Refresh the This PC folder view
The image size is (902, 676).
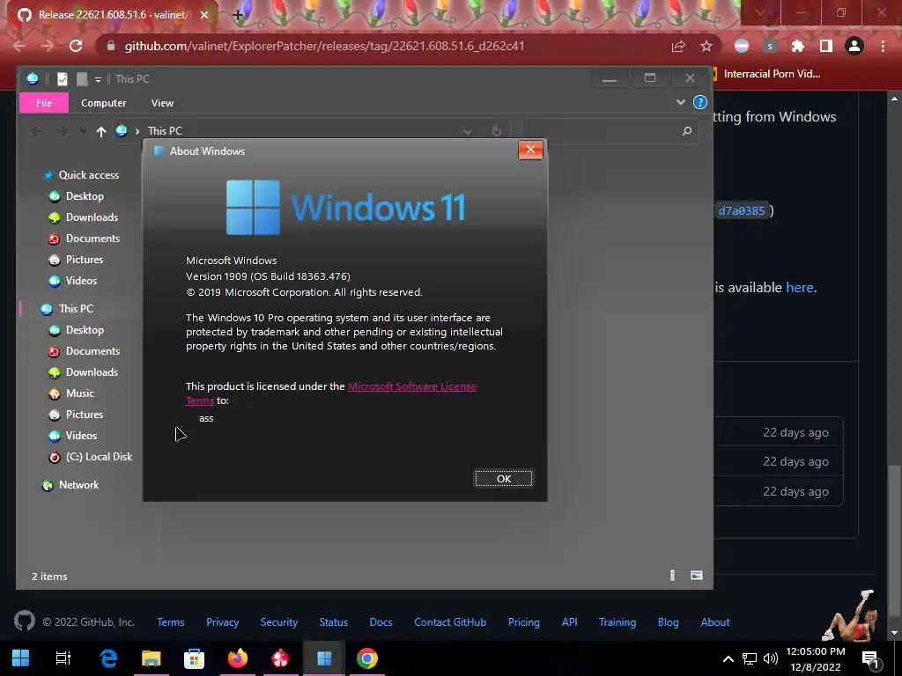[497, 131]
